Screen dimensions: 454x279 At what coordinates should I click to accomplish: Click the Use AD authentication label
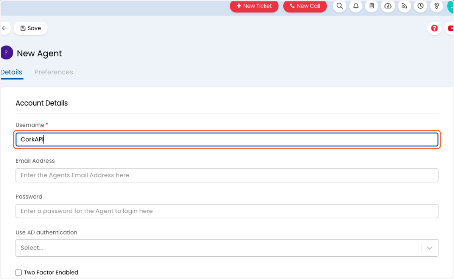tap(47, 232)
